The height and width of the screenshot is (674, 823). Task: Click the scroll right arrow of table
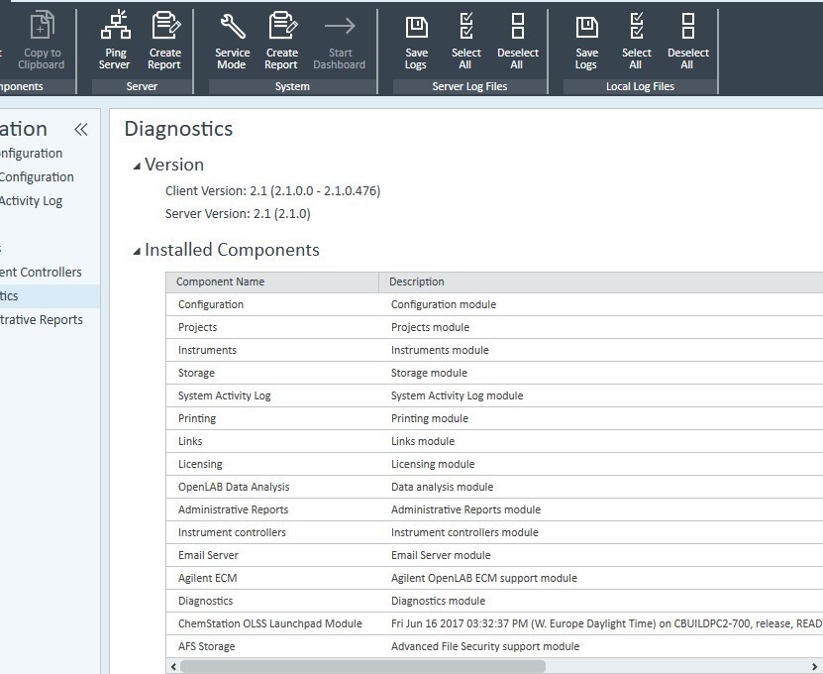click(x=817, y=666)
